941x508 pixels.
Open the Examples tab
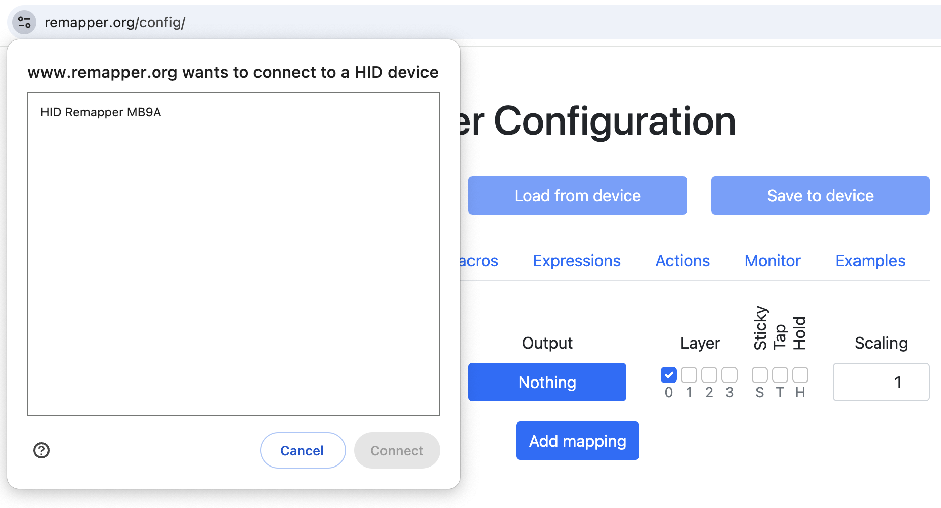point(870,261)
